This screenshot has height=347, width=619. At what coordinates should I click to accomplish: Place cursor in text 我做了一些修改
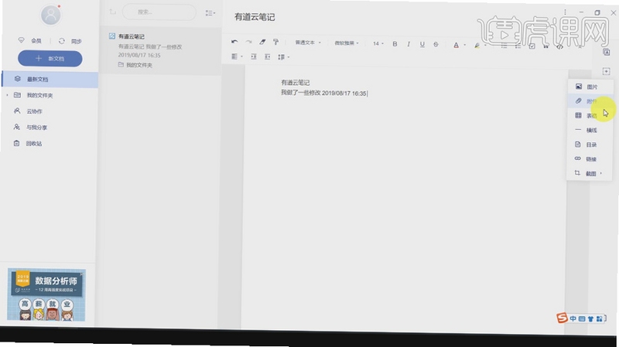301,93
